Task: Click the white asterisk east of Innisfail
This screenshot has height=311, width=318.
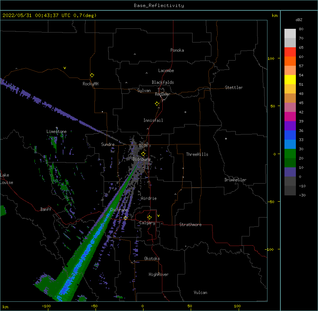Action: tap(185, 112)
